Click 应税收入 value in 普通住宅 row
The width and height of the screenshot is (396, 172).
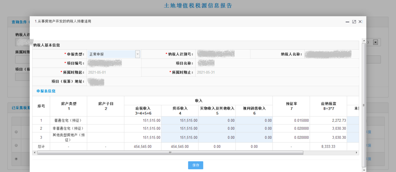152,121
